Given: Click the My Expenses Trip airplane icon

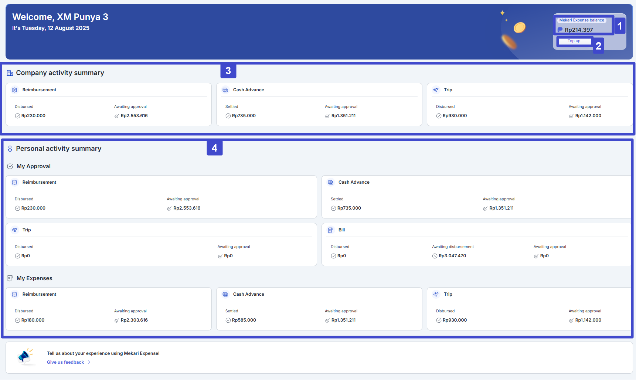Looking at the screenshot, I should point(436,294).
